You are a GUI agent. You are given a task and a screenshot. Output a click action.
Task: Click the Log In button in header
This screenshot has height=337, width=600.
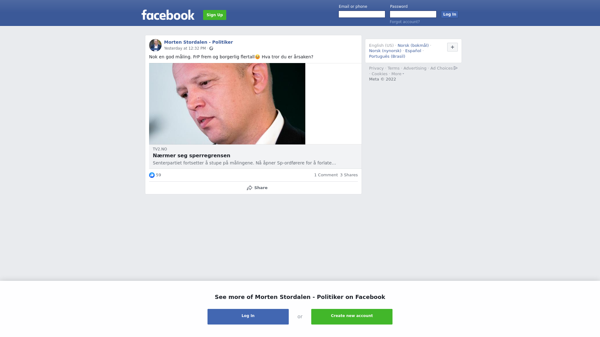click(450, 14)
